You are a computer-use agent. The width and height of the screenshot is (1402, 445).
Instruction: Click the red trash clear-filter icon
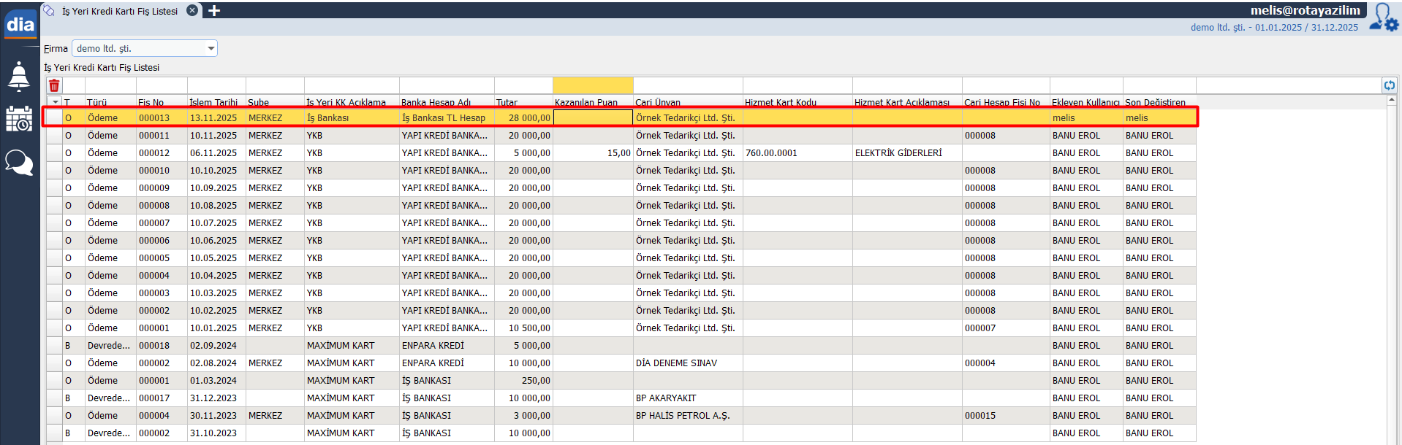coord(54,86)
